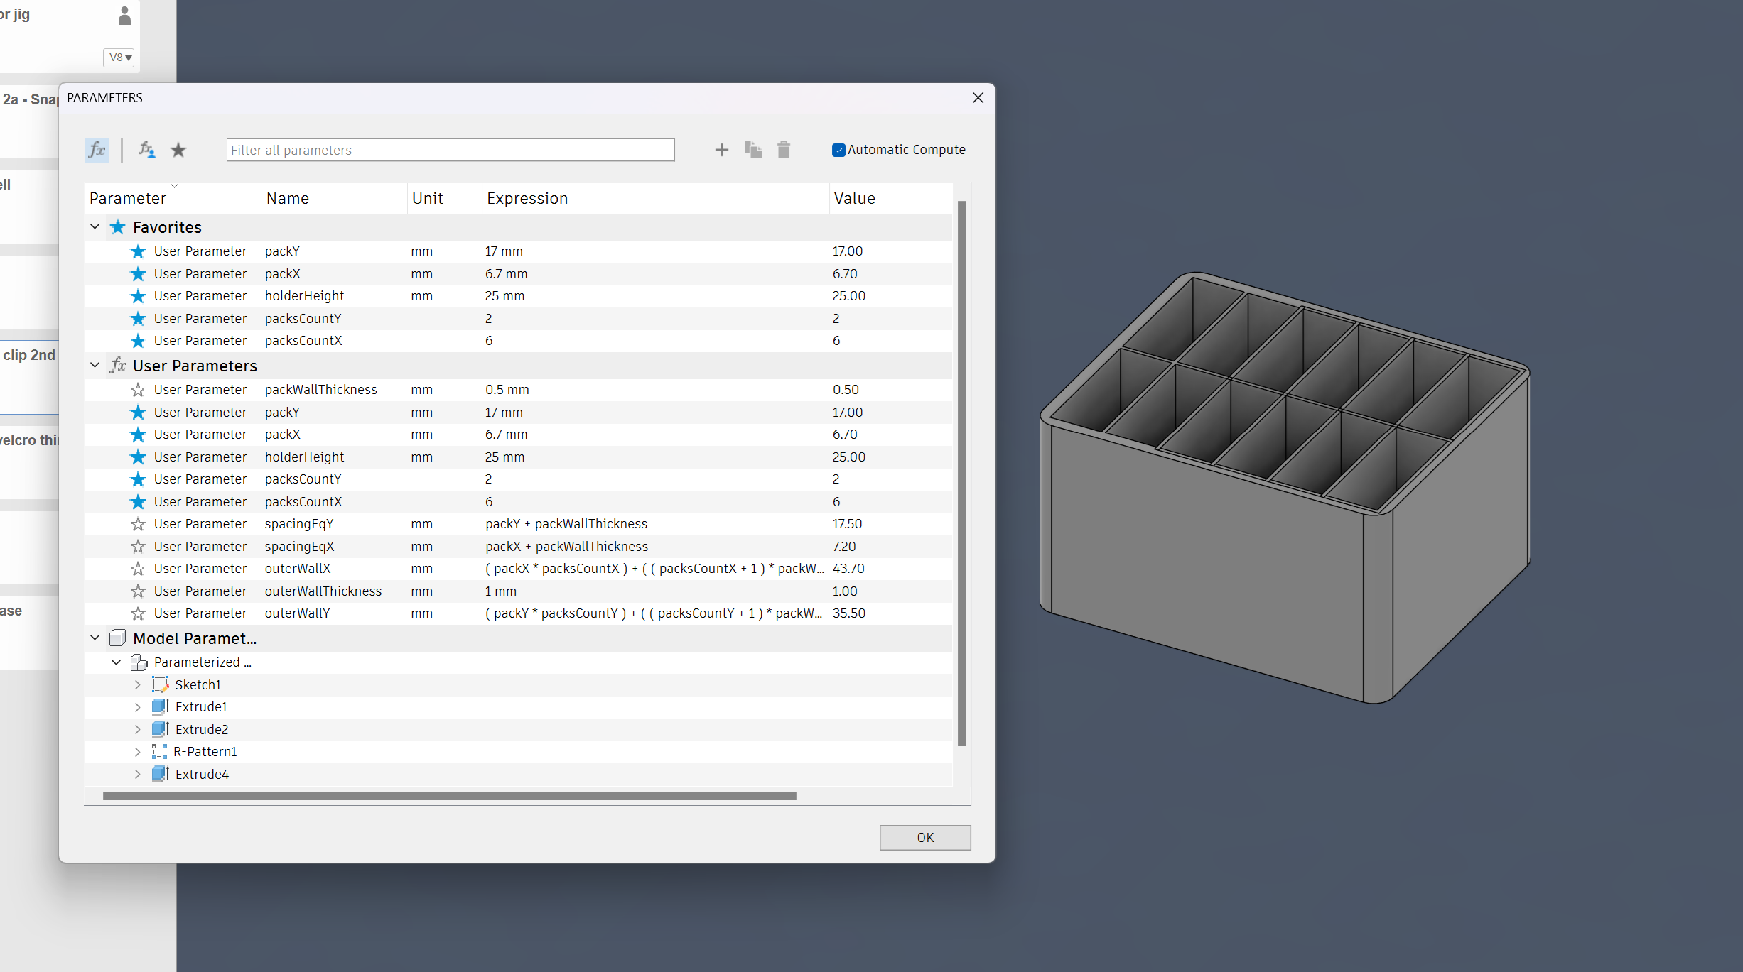Viewport: 1743px width, 972px height.
Task: Click the Expression column header
Action: [655, 198]
